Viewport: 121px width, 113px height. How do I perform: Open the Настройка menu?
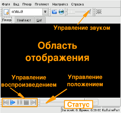click(x=60, y=5)
